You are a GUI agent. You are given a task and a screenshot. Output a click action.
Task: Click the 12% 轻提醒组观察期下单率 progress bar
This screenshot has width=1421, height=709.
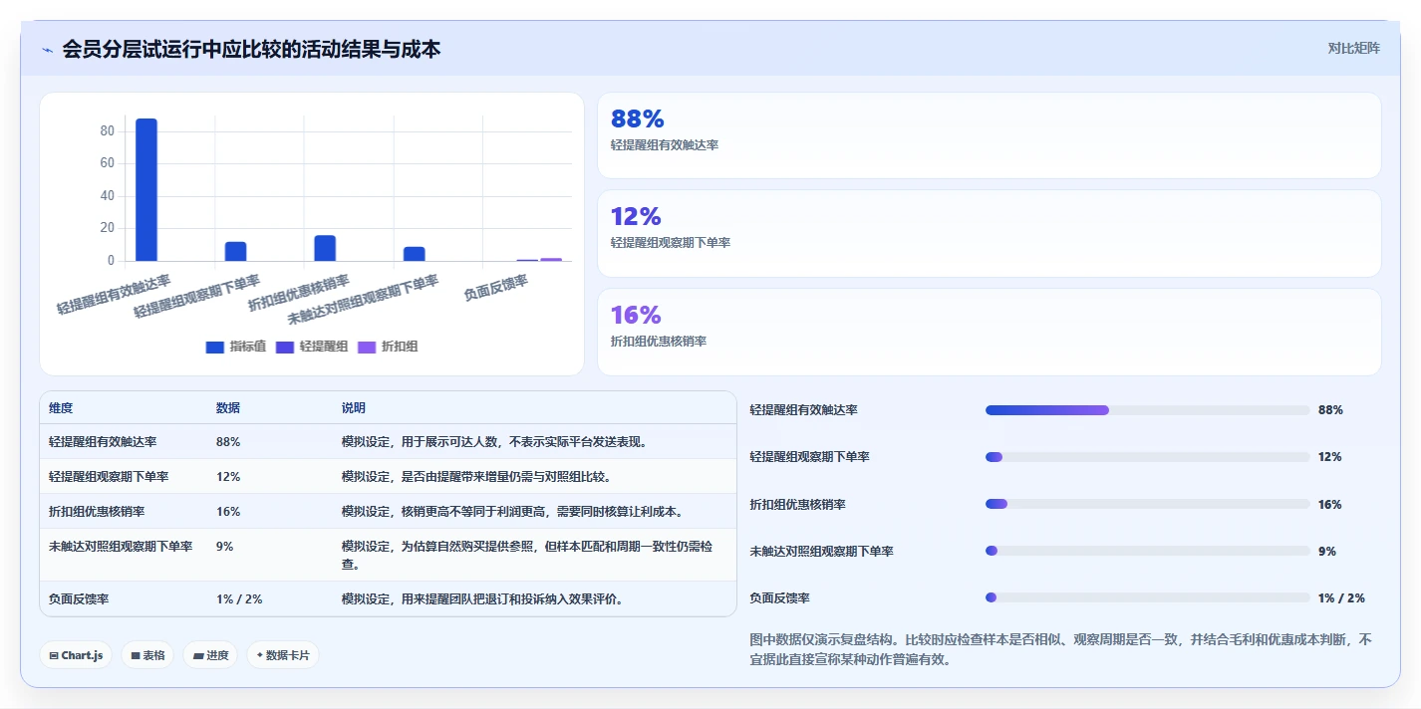point(1147,457)
